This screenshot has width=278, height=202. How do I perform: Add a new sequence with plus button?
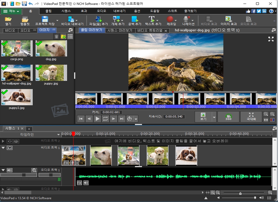click(x=29, y=129)
